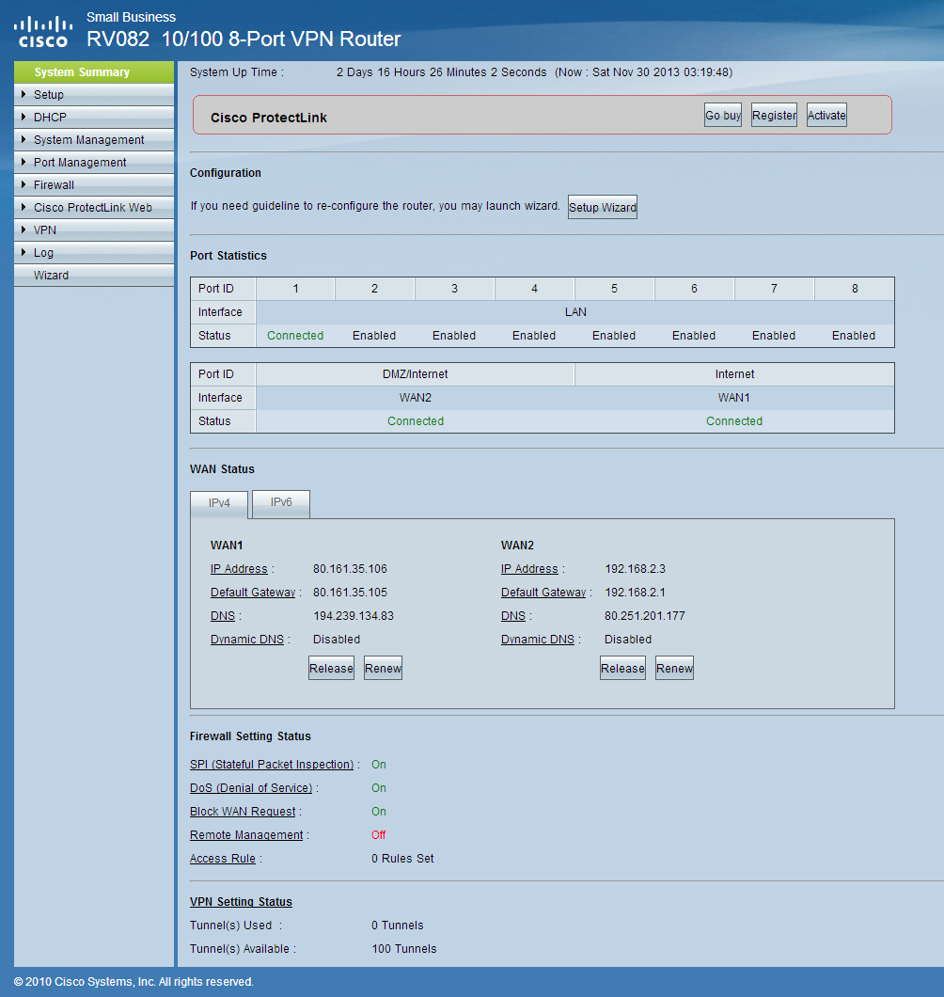Open the VPN Setting Status link

[x=241, y=902]
